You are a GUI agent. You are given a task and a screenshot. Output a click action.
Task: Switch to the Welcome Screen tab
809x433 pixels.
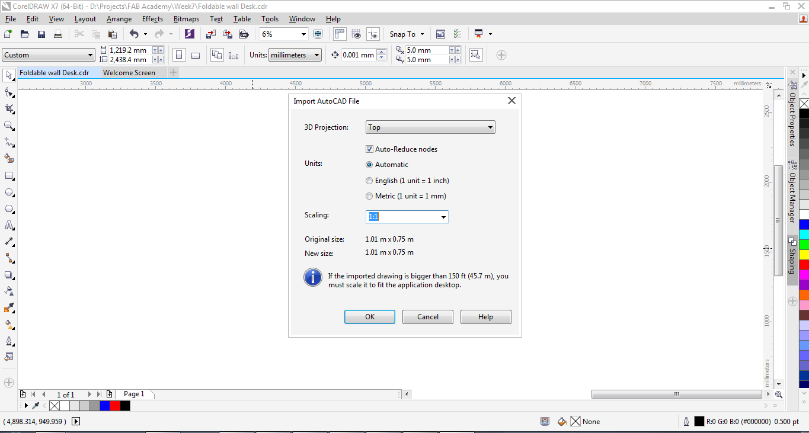[129, 73]
